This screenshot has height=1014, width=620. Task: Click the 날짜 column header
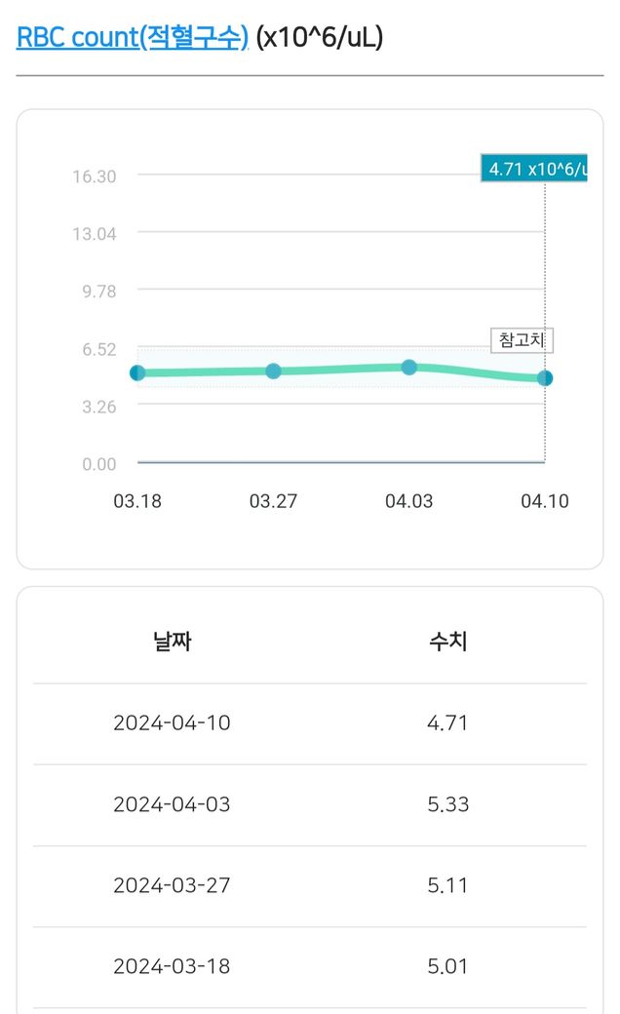[172, 643]
